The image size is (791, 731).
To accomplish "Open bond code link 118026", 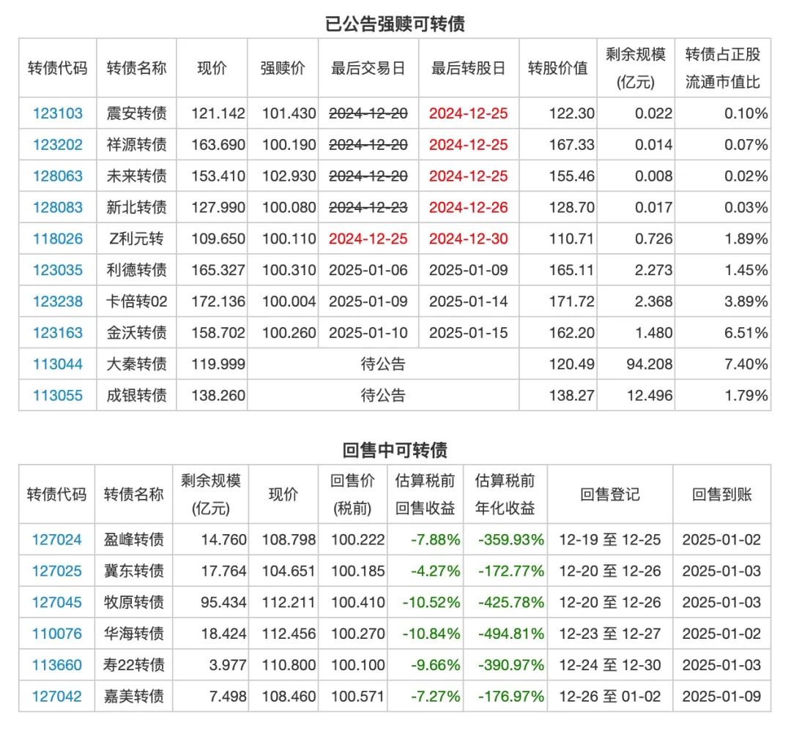I will [x=58, y=239].
